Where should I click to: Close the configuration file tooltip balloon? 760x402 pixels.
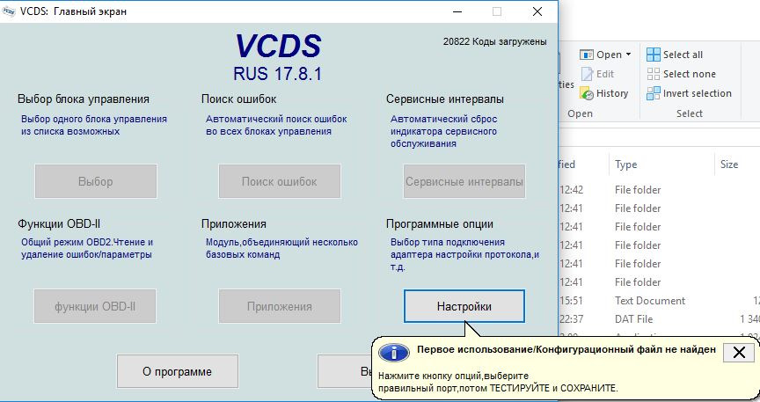739,353
